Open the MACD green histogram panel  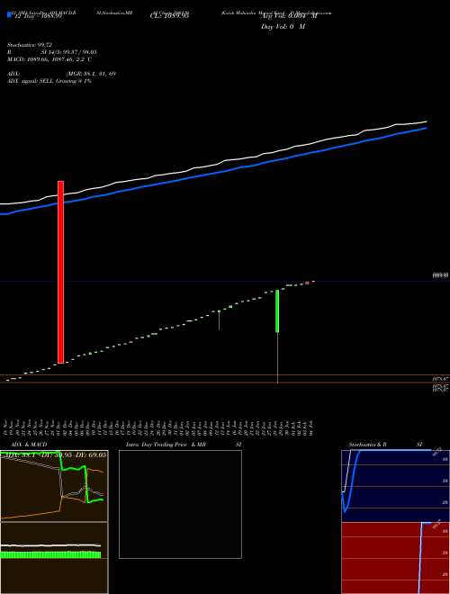tap(54, 558)
